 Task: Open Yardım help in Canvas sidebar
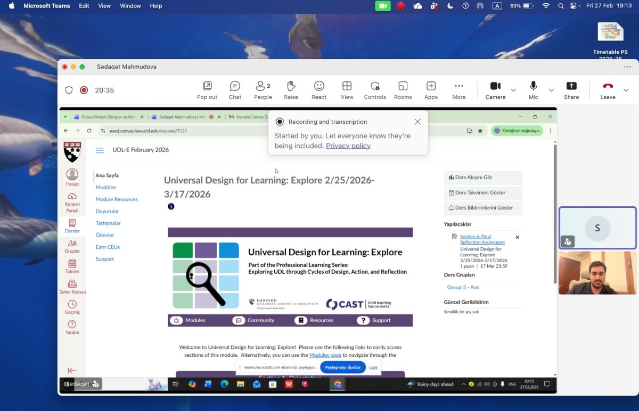tap(72, 328)
